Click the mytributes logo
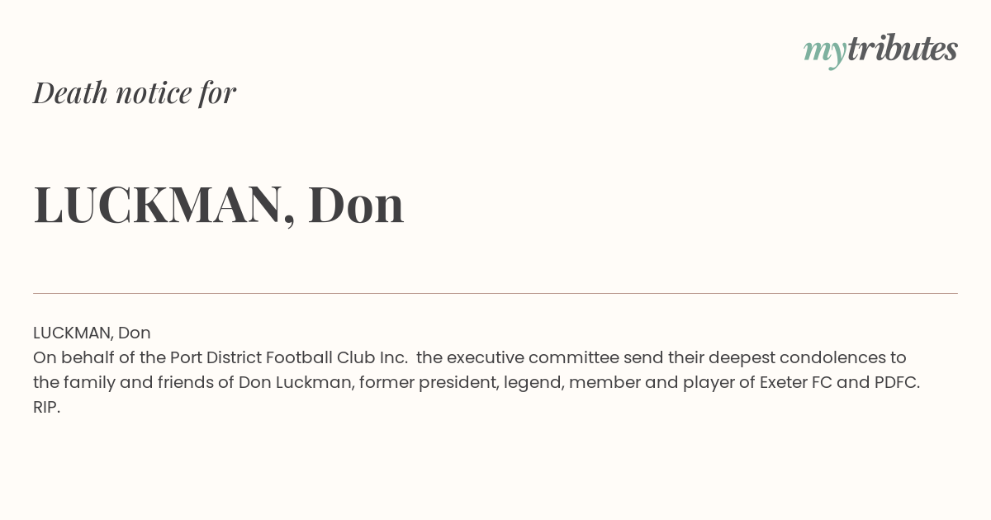Image resolution: width=991 pixels, height=520 pixels. 880,50
